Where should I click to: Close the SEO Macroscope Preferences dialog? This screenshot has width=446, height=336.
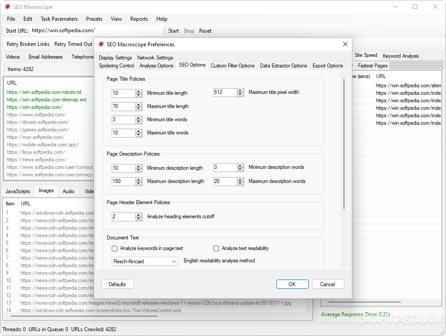pyautogui.click(x=345, y=44)
